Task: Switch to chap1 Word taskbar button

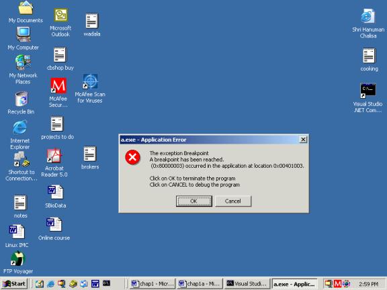Action: click(153, 284)
